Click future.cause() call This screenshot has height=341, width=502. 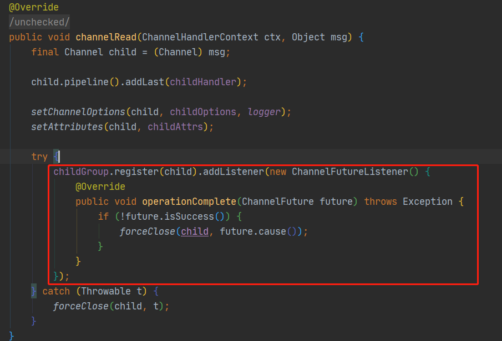(258, 231)
